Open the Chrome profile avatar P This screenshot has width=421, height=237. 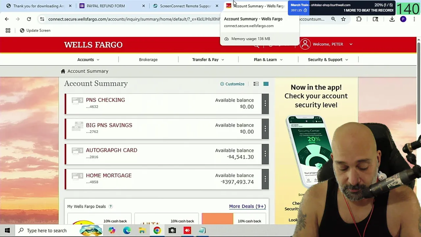click(403, 19)
